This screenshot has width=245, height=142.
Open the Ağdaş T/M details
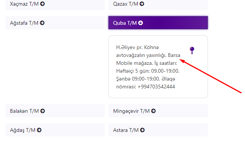click(x=55, y=130)
